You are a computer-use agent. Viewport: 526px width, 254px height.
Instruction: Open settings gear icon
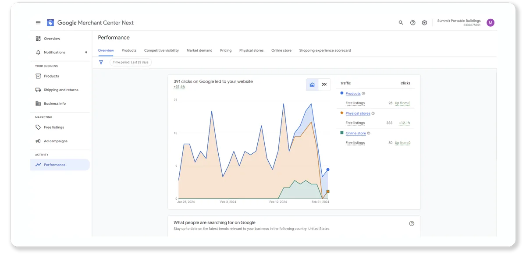pyautogui.click(x=424, y=23)
